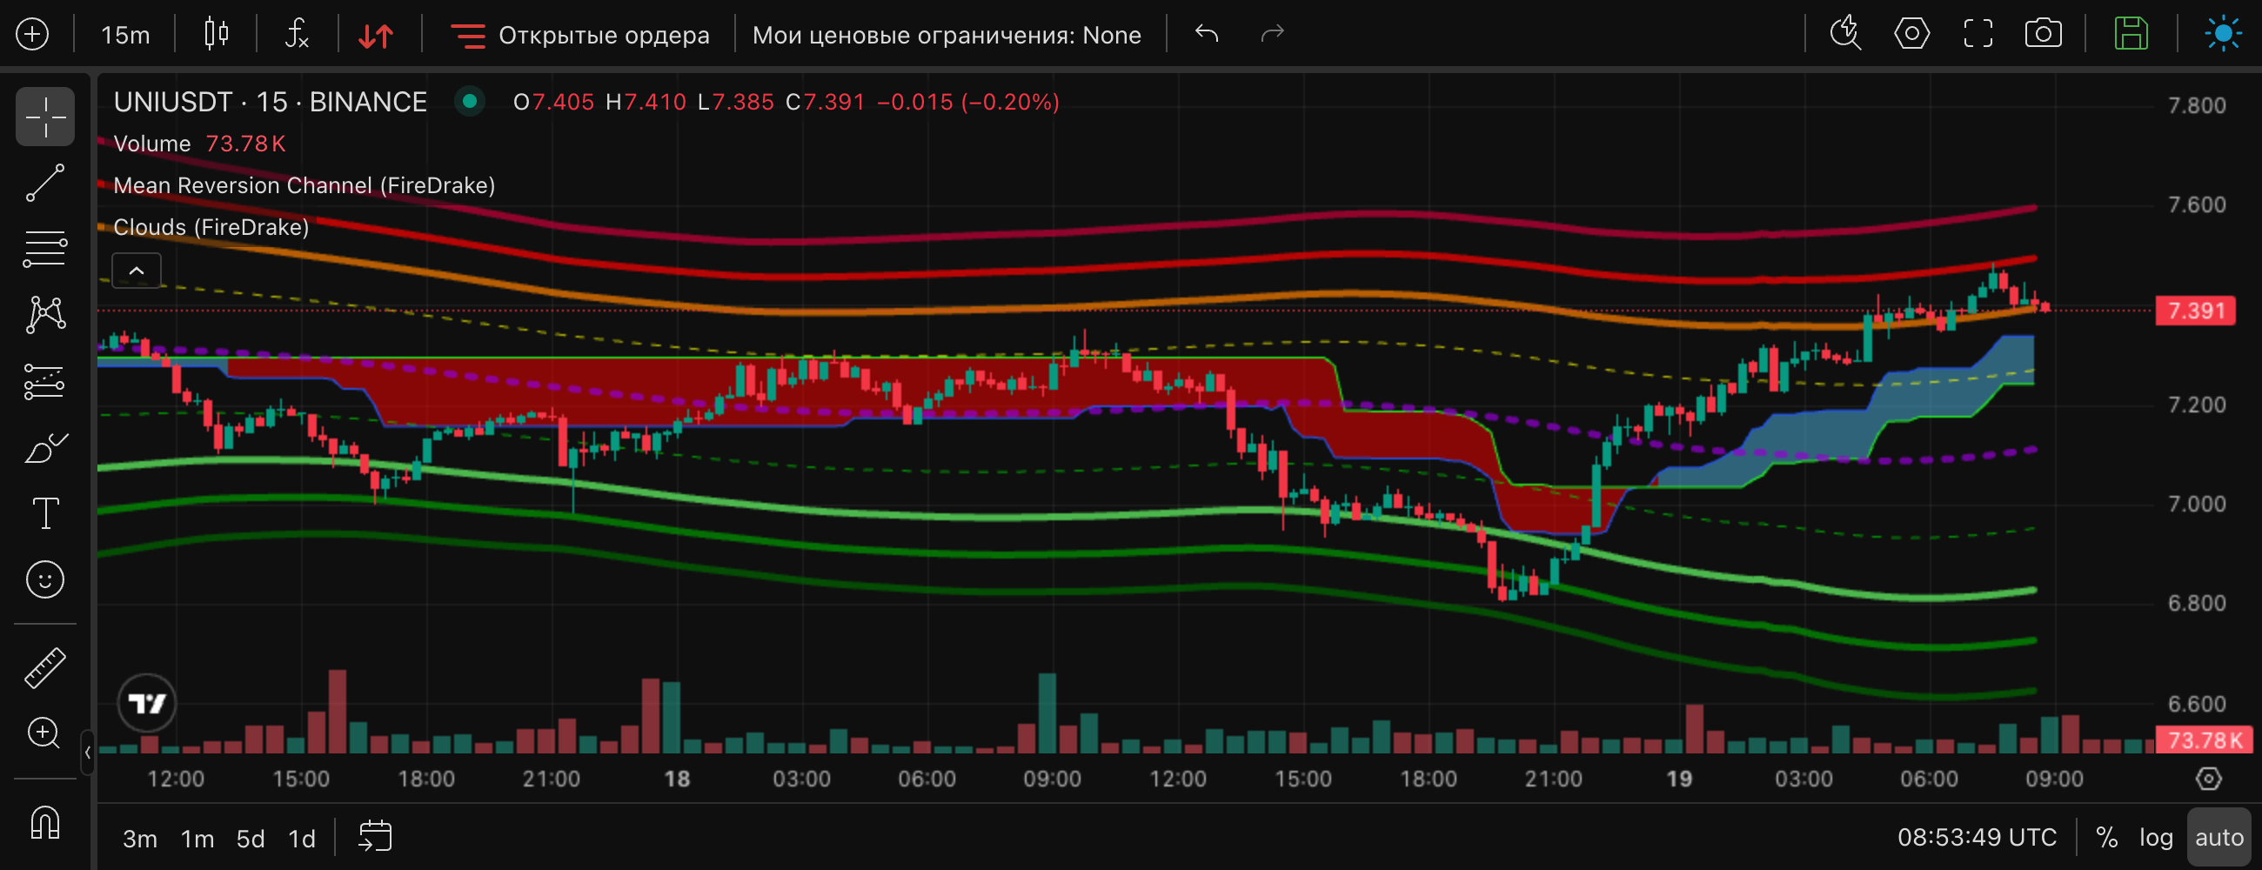Select the trend line drawing tool

point(44,183)
